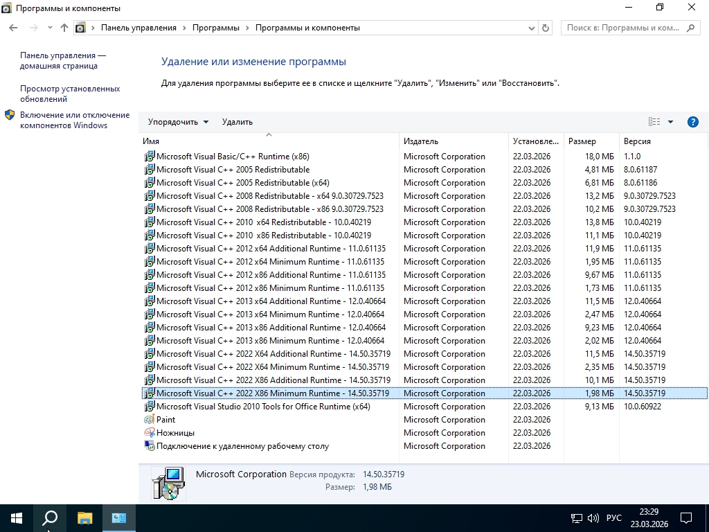Open the notification center icon

(686, 518)
